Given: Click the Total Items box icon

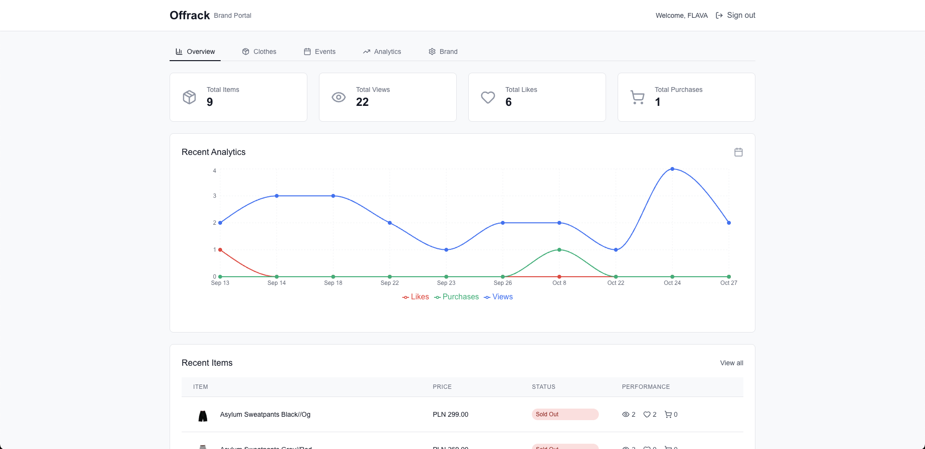Looking at the screenshot, I should (x=189, y=97).
